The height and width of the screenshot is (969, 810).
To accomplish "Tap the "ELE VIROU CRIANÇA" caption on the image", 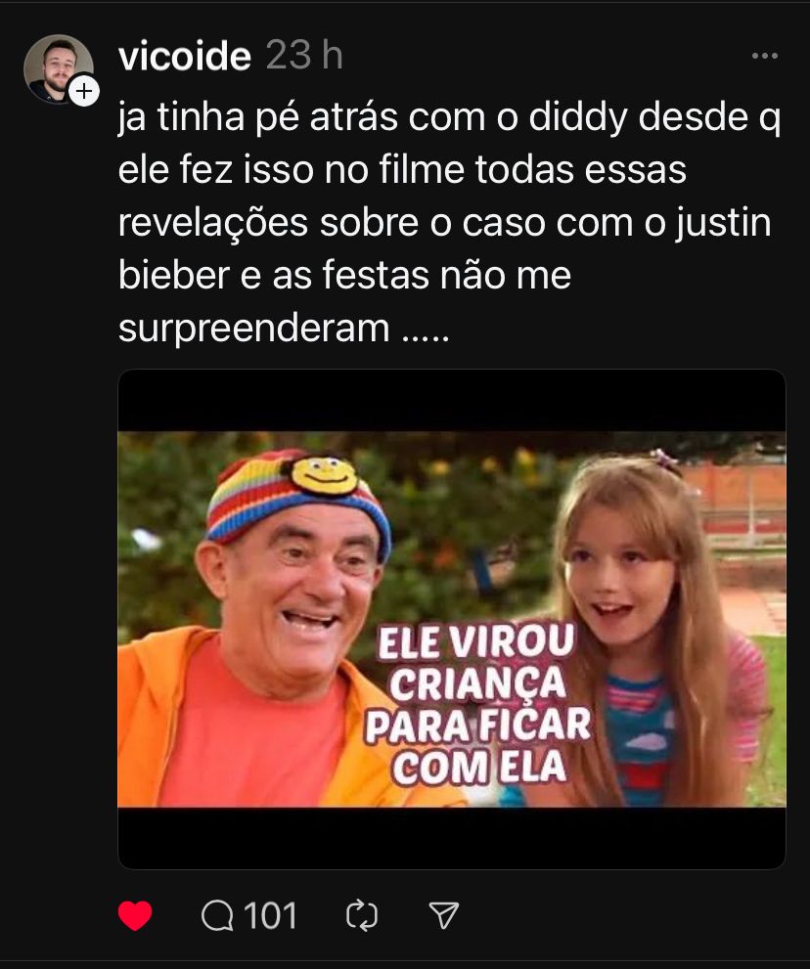I will tap(476, 662).
